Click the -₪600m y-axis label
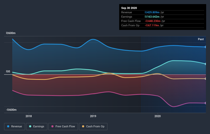Viewport: 210px width, 134px height. coord(11,110)
